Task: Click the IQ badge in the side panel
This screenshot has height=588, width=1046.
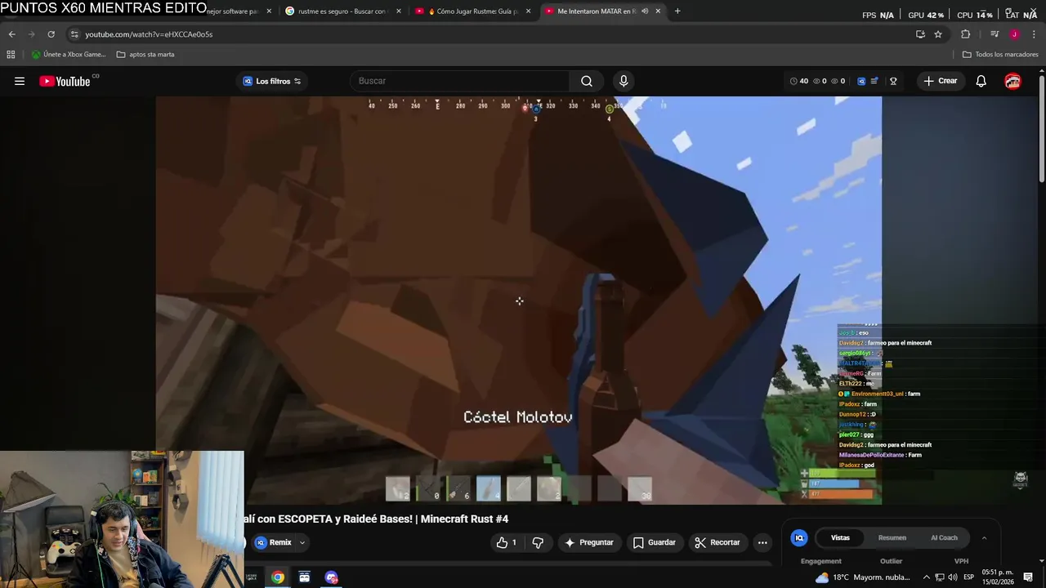Action: pyautogui.click(x=799, y=537)
